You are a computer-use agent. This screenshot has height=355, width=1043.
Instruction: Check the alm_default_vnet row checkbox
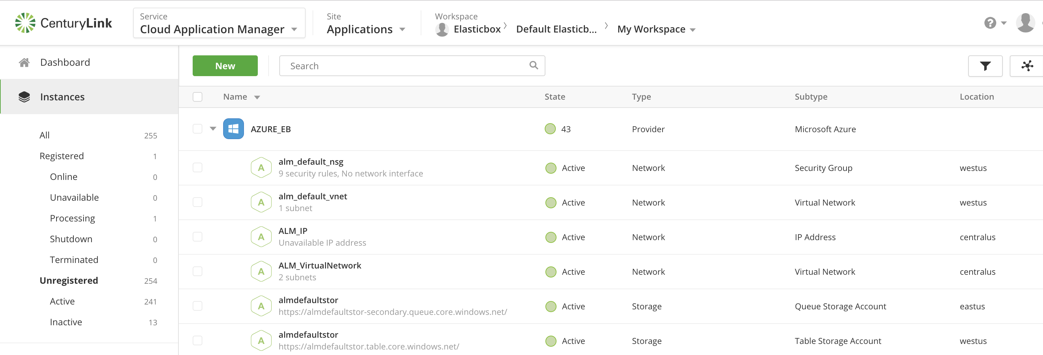(x=198, y=202)
